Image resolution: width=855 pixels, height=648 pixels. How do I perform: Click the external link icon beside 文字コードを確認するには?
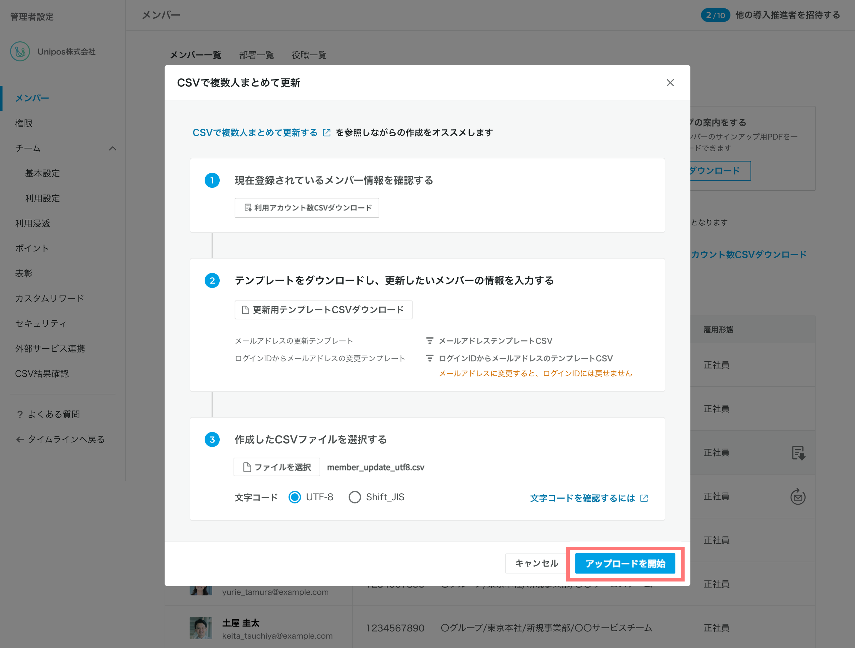click(x=644, y=498)
